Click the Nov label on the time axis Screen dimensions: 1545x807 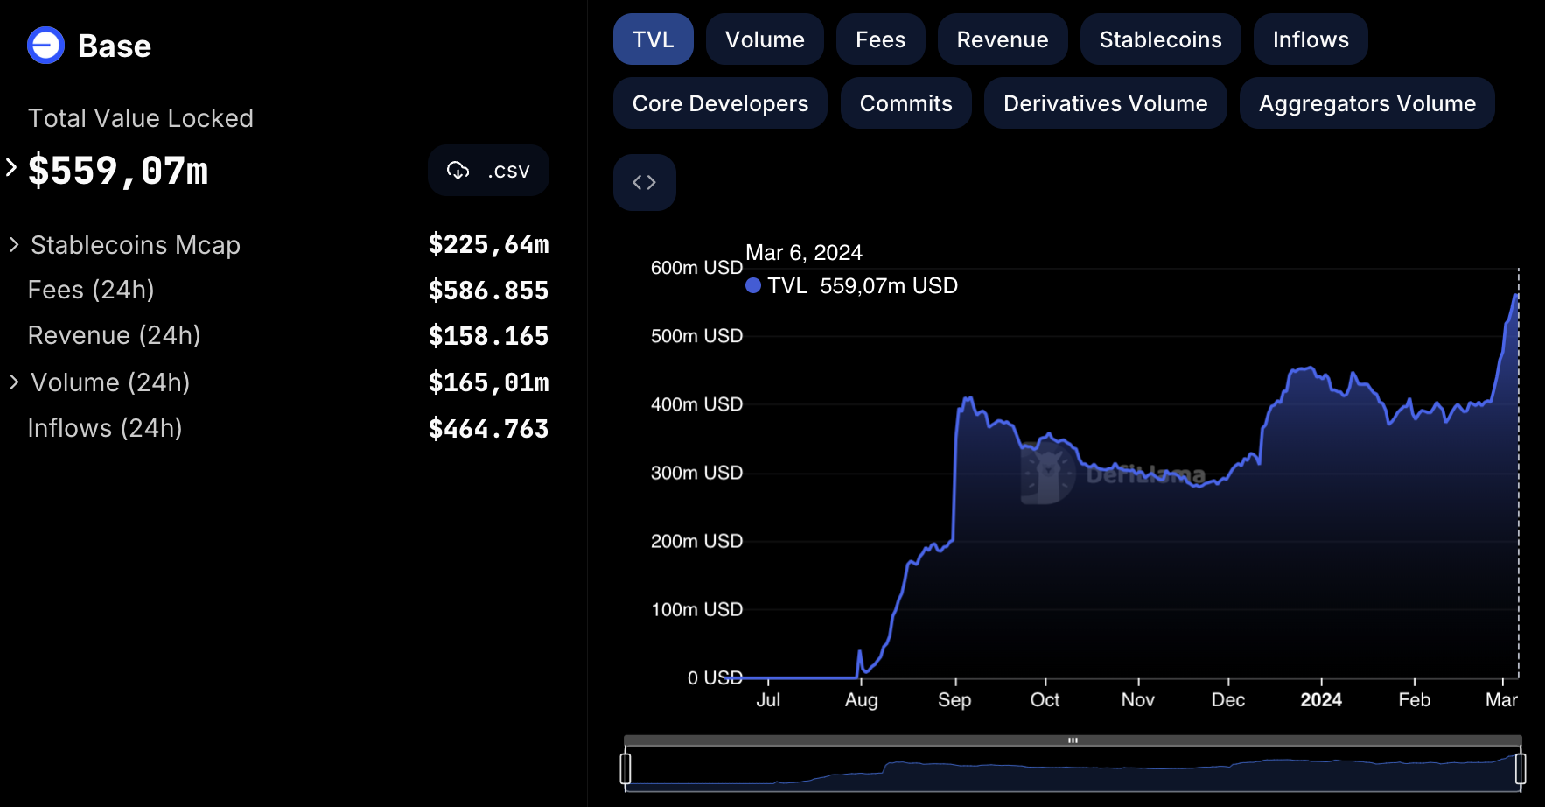coord(1138,700)
